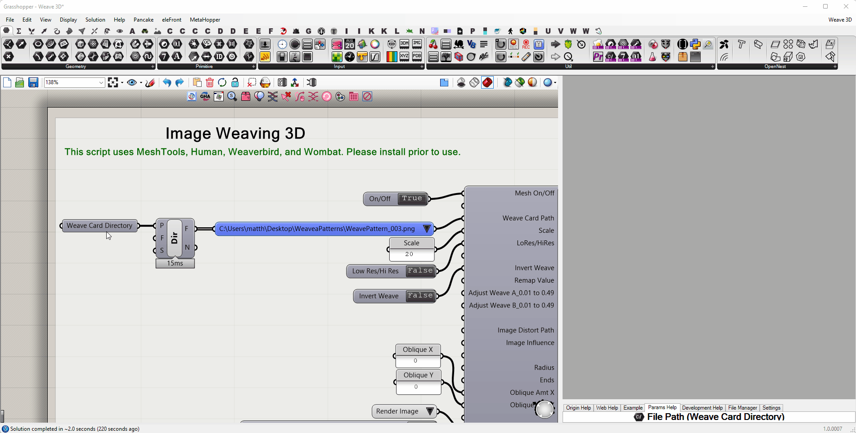The width and height of the screenshot is (856, 433).
Task: Click the Calendar input component icon
Action: point(350,44)
